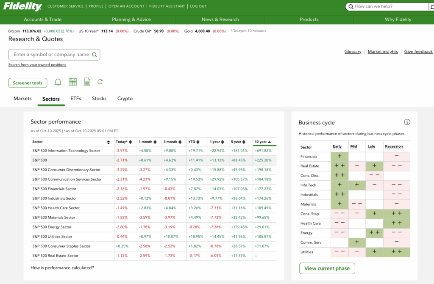This screenshot has height=284, width=434.
Task: Toggle 10-year column sort arrow
Action: point(270,142)
